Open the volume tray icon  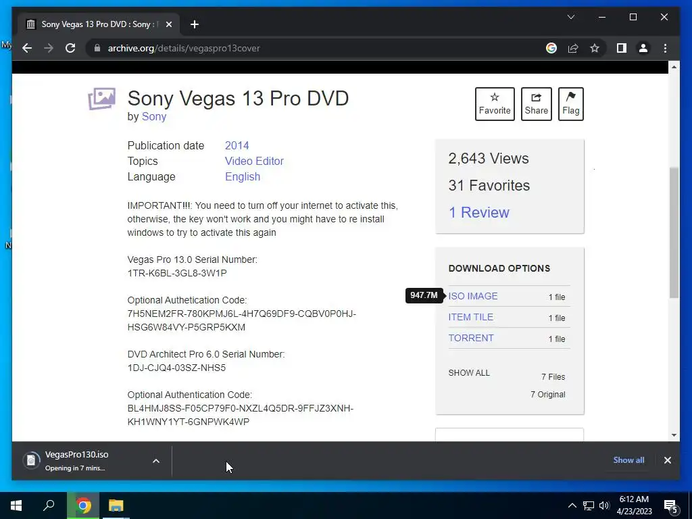604,505
